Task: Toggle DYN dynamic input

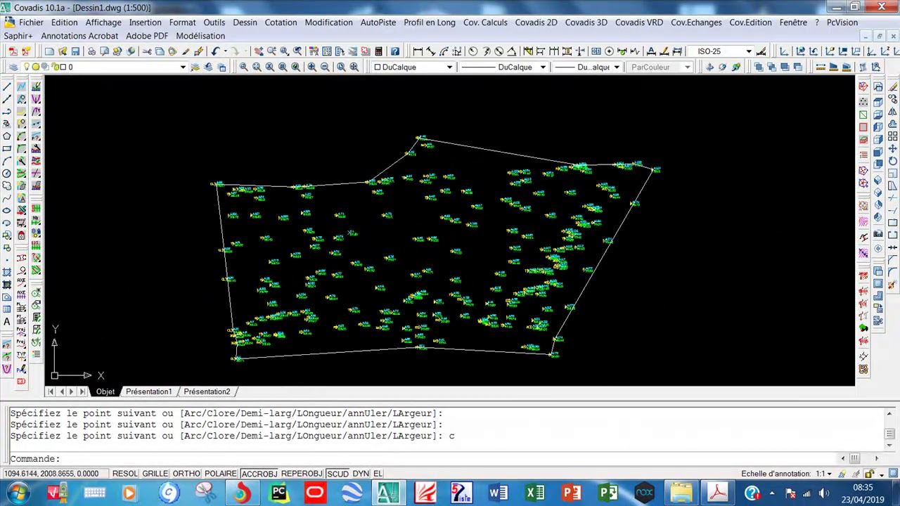Action: pos(361,474)
